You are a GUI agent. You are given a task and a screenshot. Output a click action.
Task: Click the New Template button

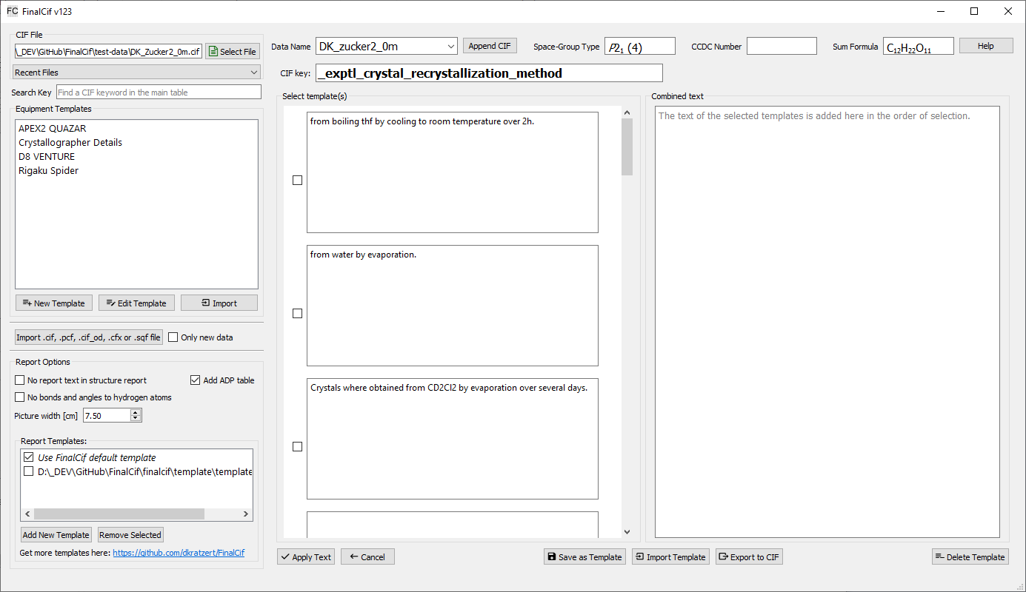tap(54, 303)
